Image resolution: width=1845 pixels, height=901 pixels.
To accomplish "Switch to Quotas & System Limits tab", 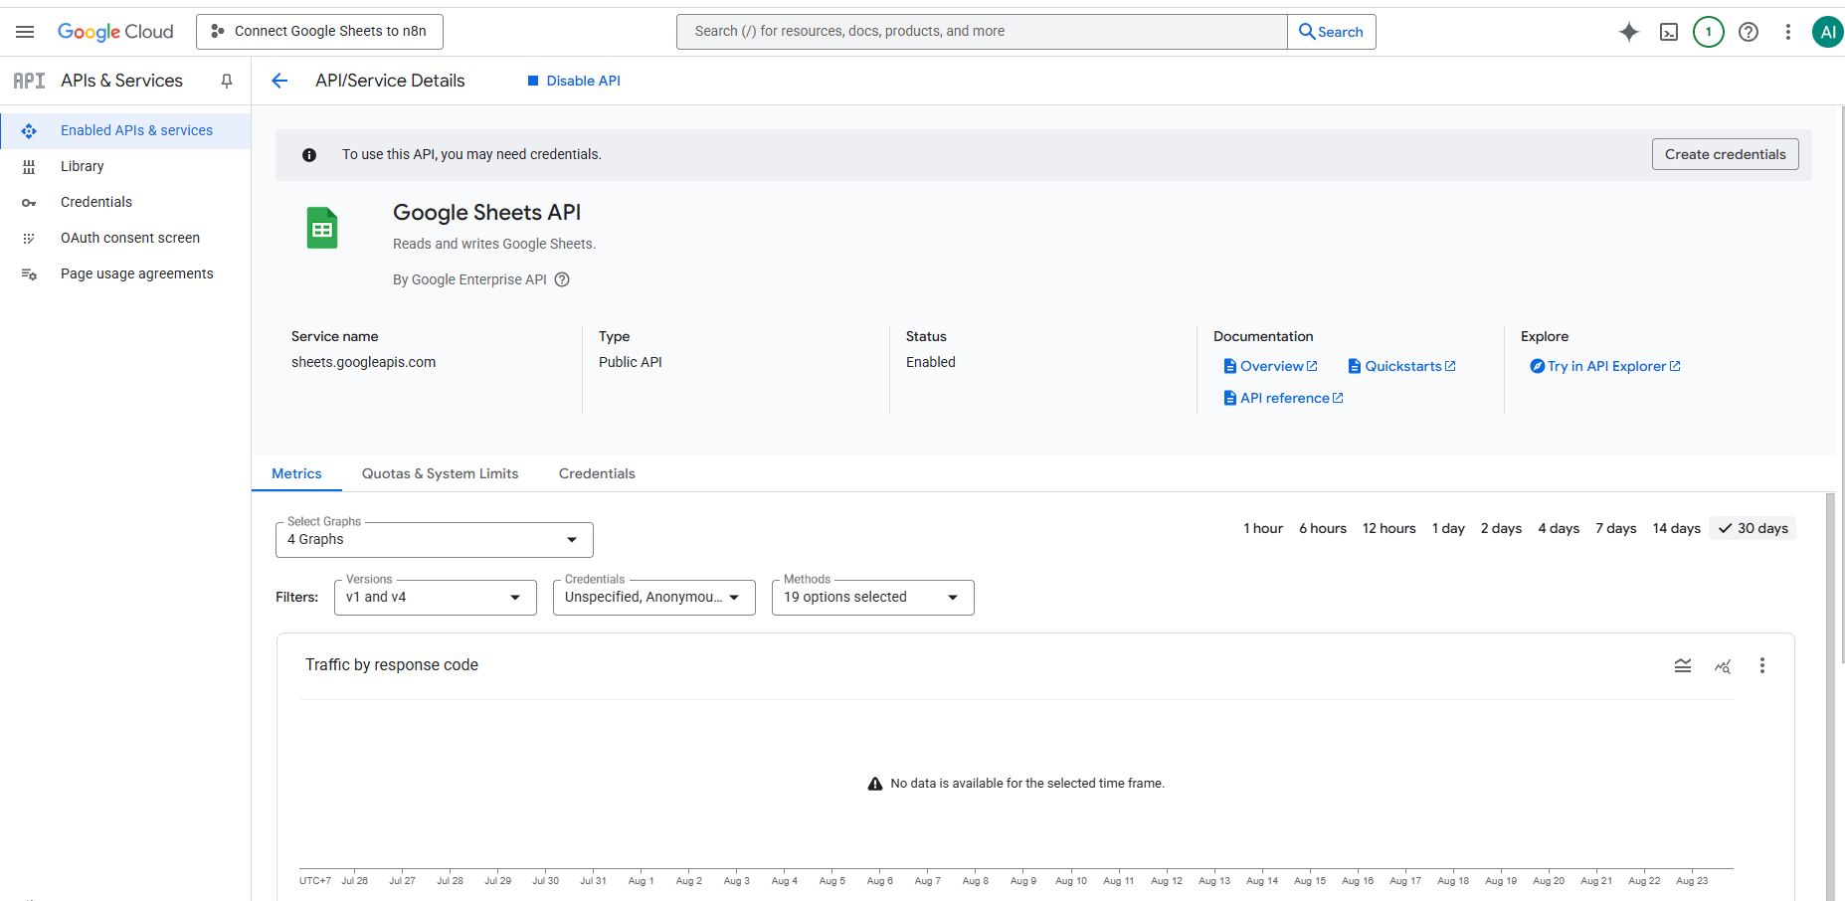I will (440, 473).
